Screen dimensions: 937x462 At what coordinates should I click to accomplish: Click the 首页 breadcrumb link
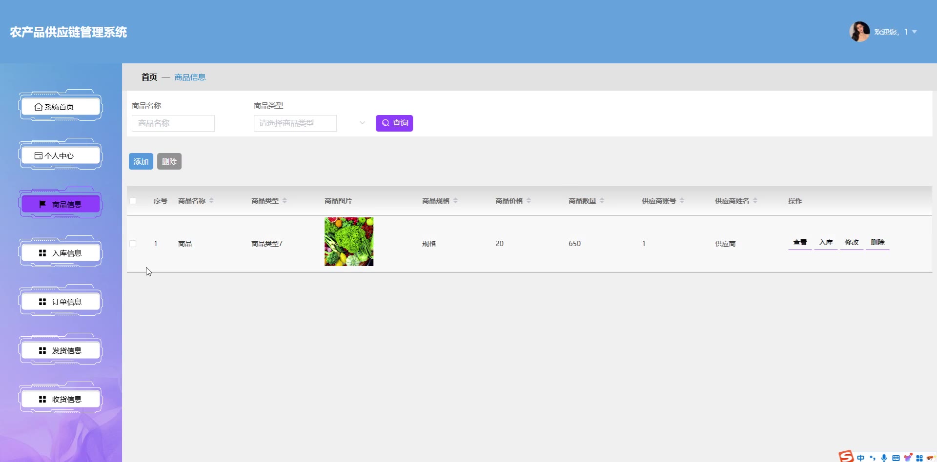149,77
